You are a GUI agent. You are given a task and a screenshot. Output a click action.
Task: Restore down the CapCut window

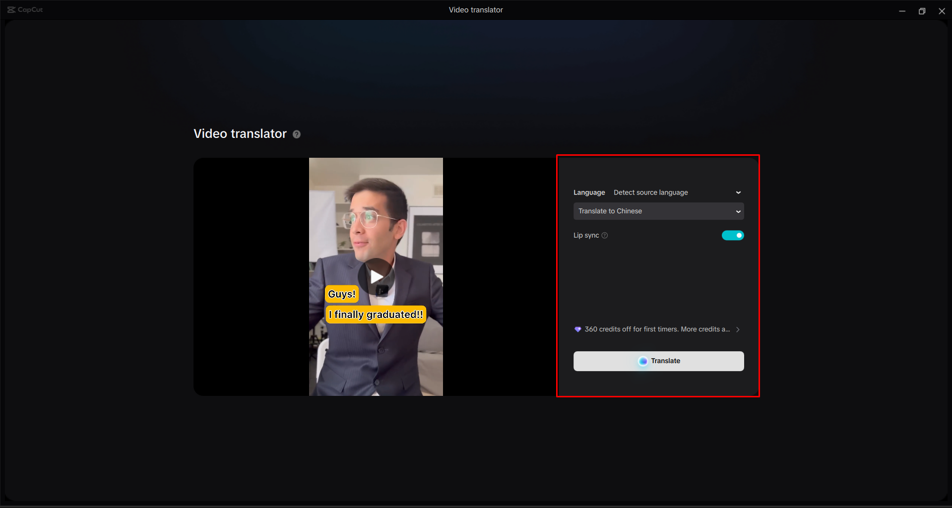(x=922, y=10)
